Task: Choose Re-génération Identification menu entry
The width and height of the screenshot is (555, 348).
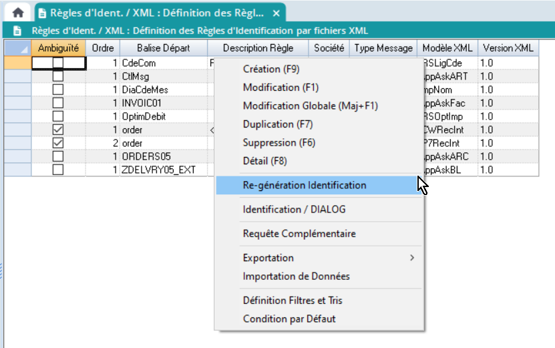Action: pyautogui.click(x=305, y=185)
